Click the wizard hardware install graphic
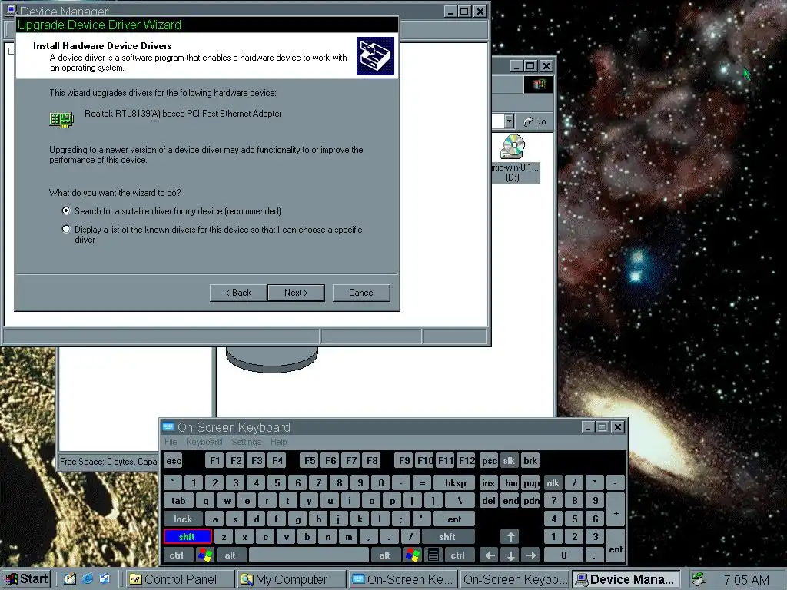 (375, 55)
